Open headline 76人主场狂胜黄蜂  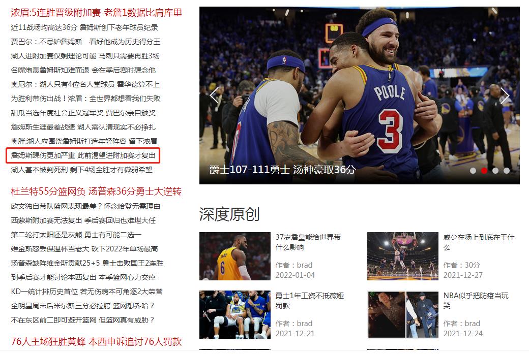click(48, 341)
